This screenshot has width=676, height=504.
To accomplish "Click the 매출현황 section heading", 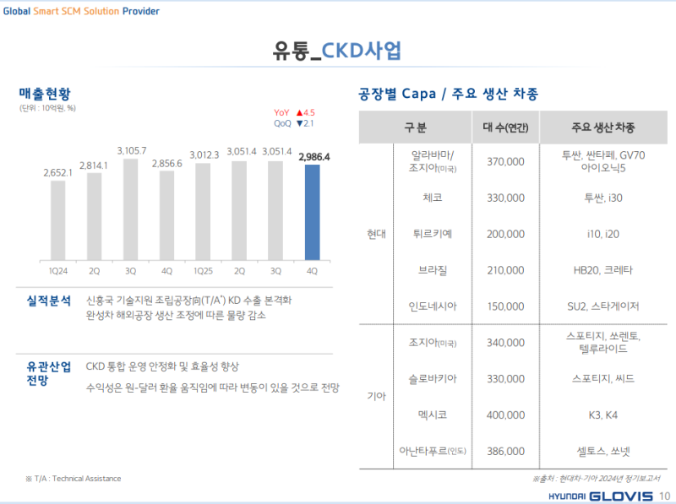I will click(45, 94).
